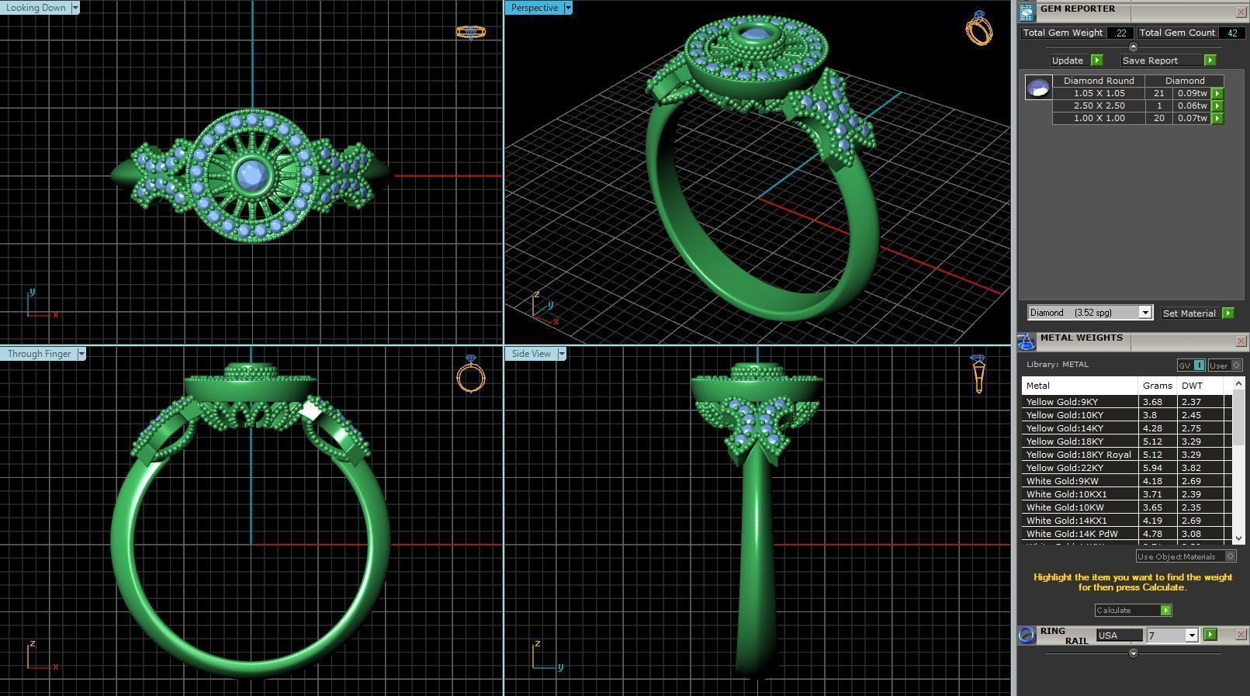Select the Yellow Gold:9KY row
Viewport: 1250px width, 696px height.
[x=1126, y=402]
